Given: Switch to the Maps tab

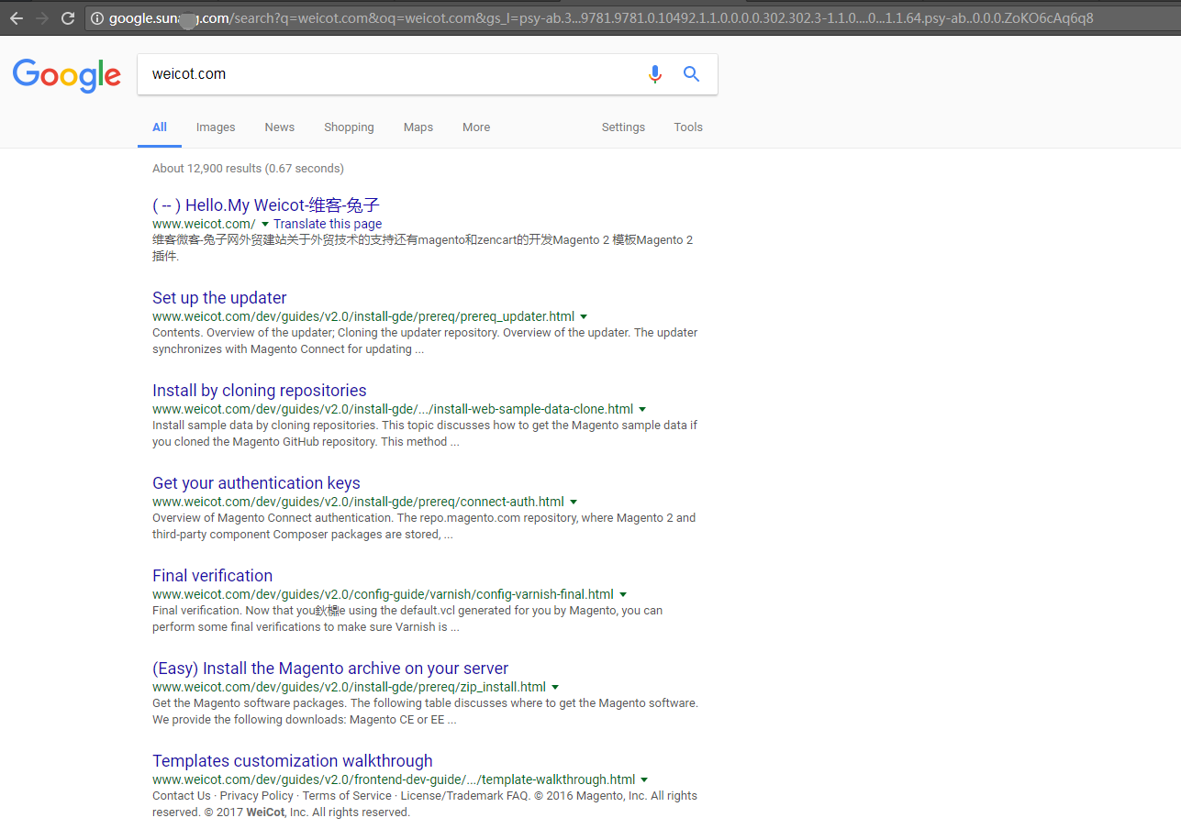Looking at the screenshot, I should pos(418,127).
